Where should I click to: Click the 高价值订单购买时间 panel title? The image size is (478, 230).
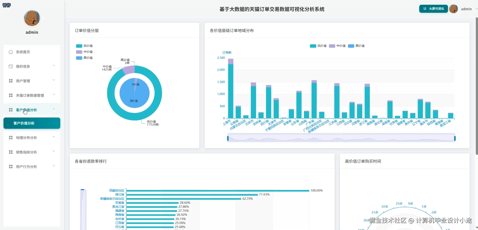click(x=363, y=161)
